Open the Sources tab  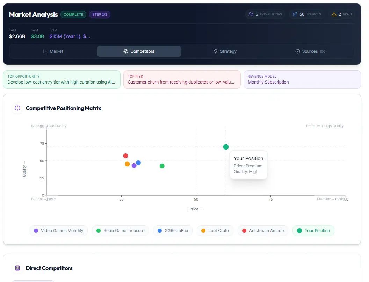click(311, 51)
